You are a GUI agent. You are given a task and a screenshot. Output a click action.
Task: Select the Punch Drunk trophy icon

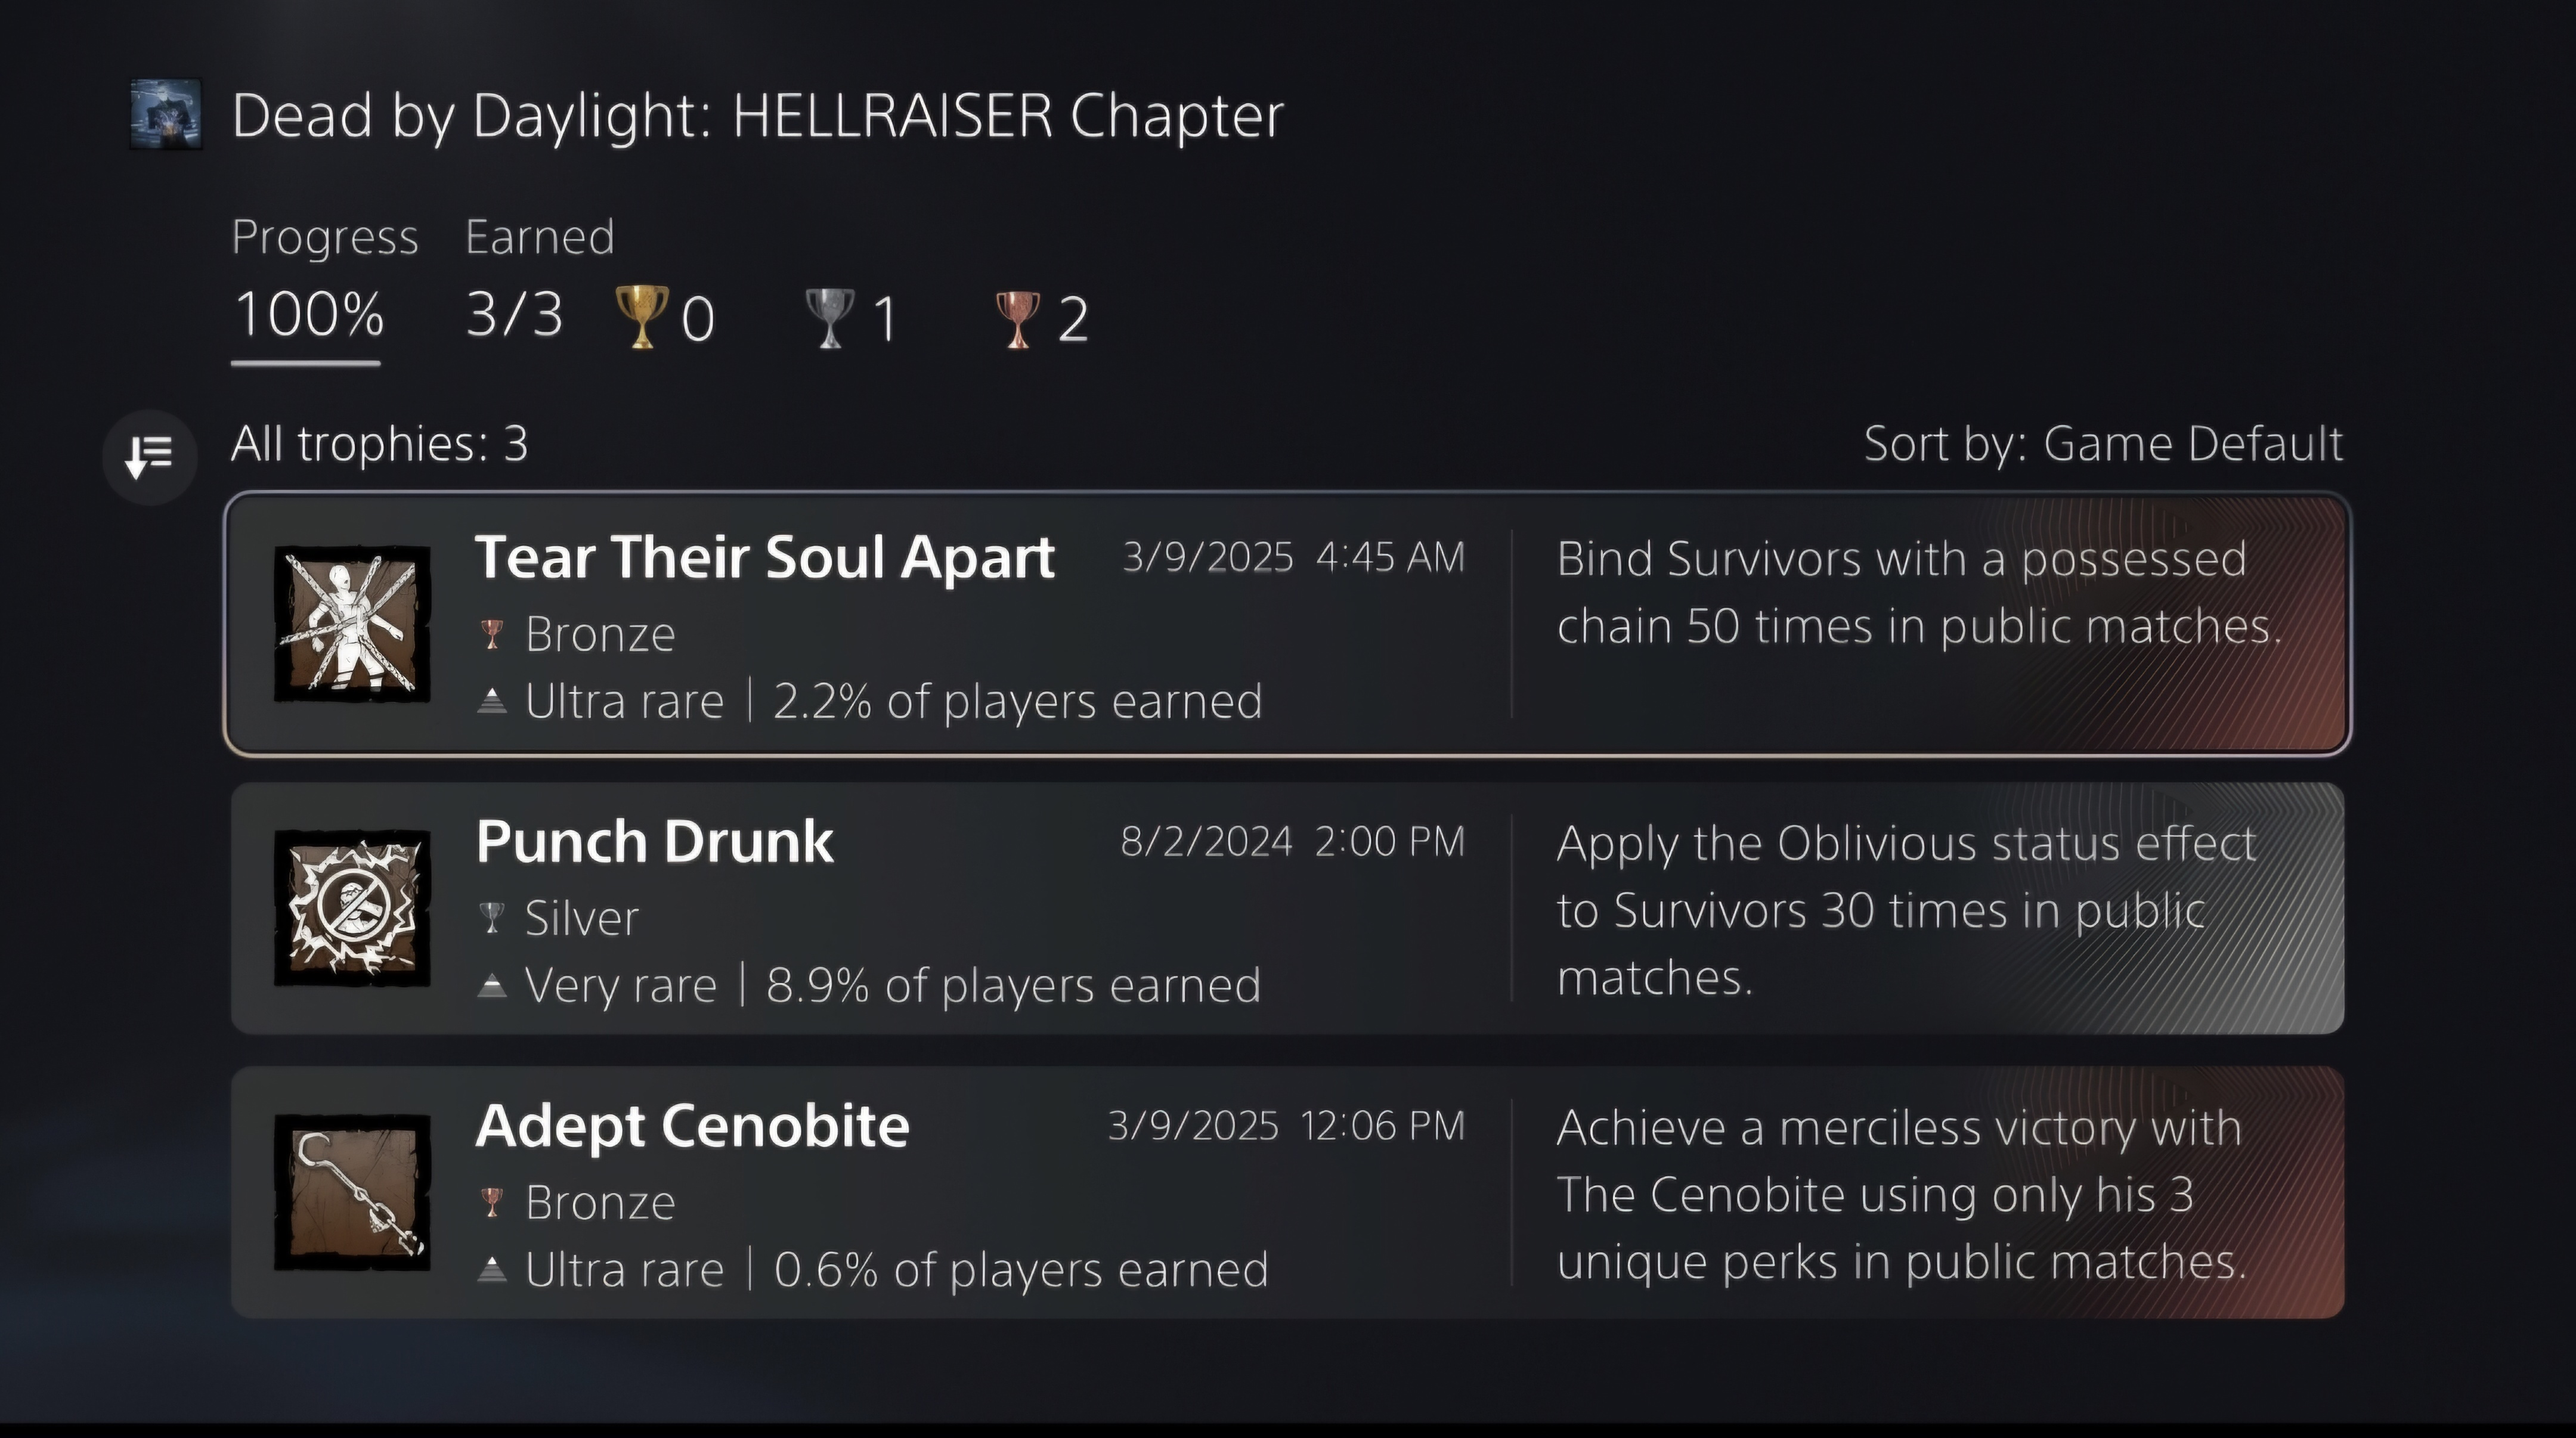click(x=352, y=908)
